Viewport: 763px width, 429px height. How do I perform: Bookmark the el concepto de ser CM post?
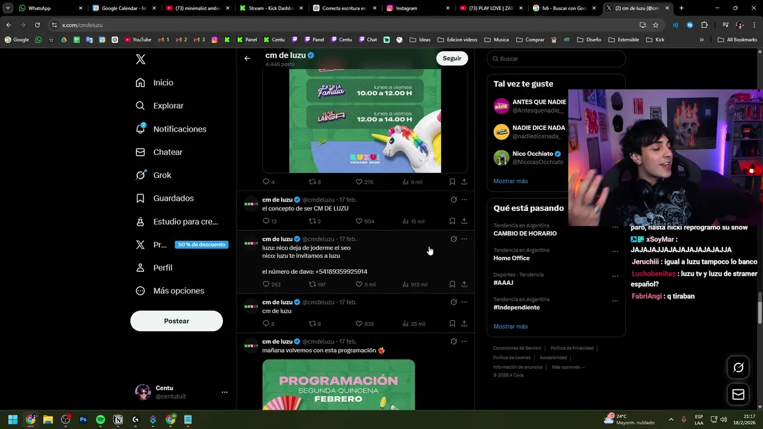(452, 221)
